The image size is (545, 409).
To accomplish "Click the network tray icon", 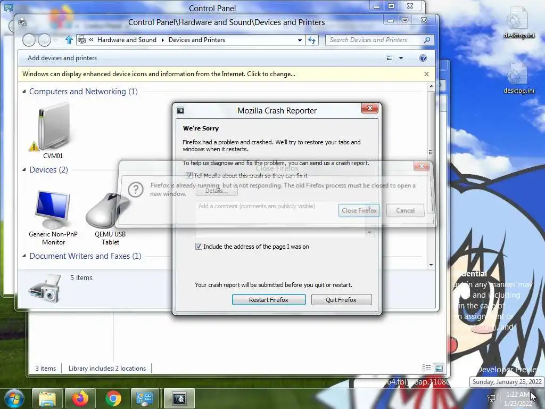I will 492,398.
